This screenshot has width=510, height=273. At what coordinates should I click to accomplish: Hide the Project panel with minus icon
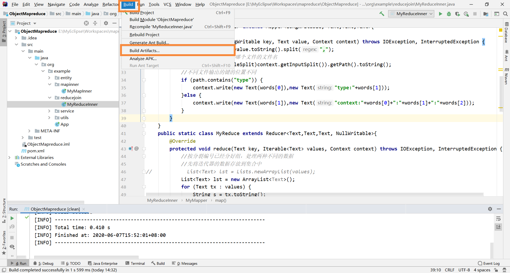point(114,23)
